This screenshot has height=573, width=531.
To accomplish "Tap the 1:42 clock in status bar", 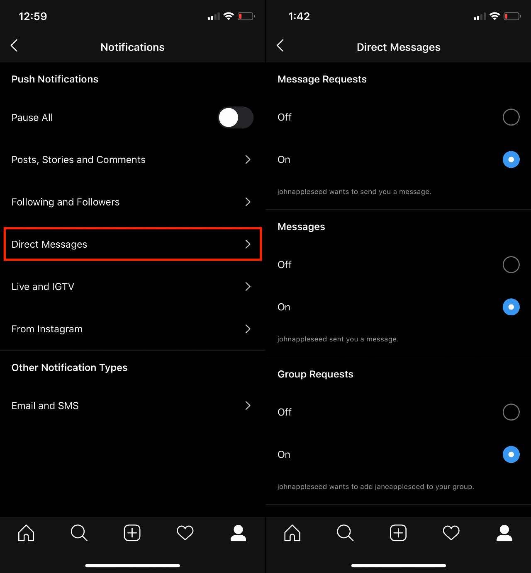I will tap(299, 16).
